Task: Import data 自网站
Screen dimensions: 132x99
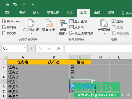Action: click(x=9, y=27)
